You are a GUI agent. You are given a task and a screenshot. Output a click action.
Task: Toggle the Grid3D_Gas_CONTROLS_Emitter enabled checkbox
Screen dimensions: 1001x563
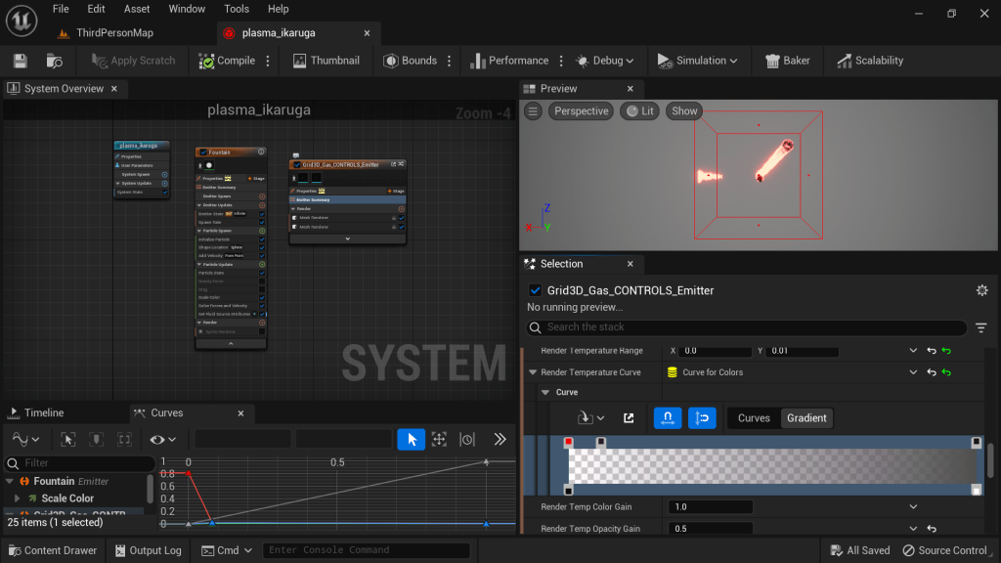(535, 290)
